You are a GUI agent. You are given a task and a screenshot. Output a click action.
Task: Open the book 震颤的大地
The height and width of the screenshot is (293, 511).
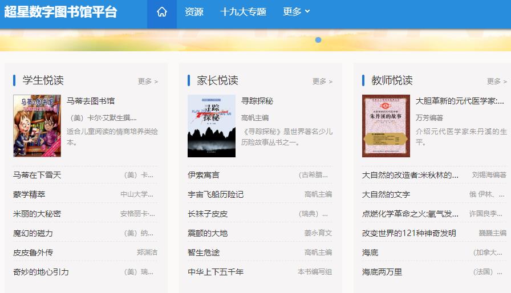point(208,233)
